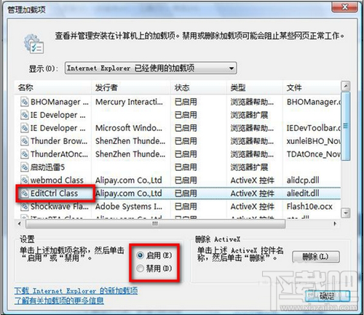
Task: Click the BHOManager add-on icon
Action: click(x=24, y=102)
